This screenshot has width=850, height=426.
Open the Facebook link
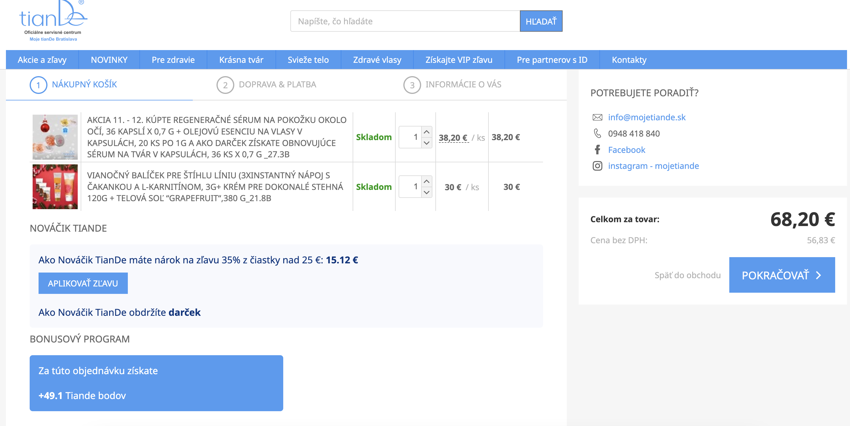point(626,150)
